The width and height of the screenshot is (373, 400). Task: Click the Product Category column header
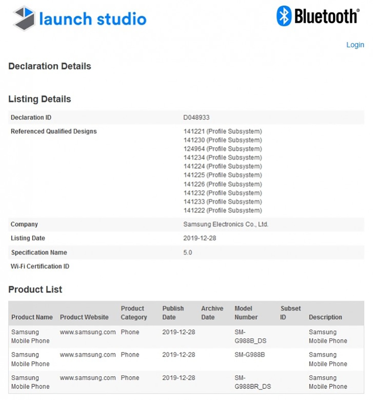[x=133, y=313]
